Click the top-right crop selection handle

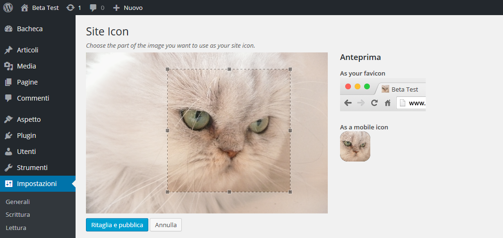click(290, 69)
